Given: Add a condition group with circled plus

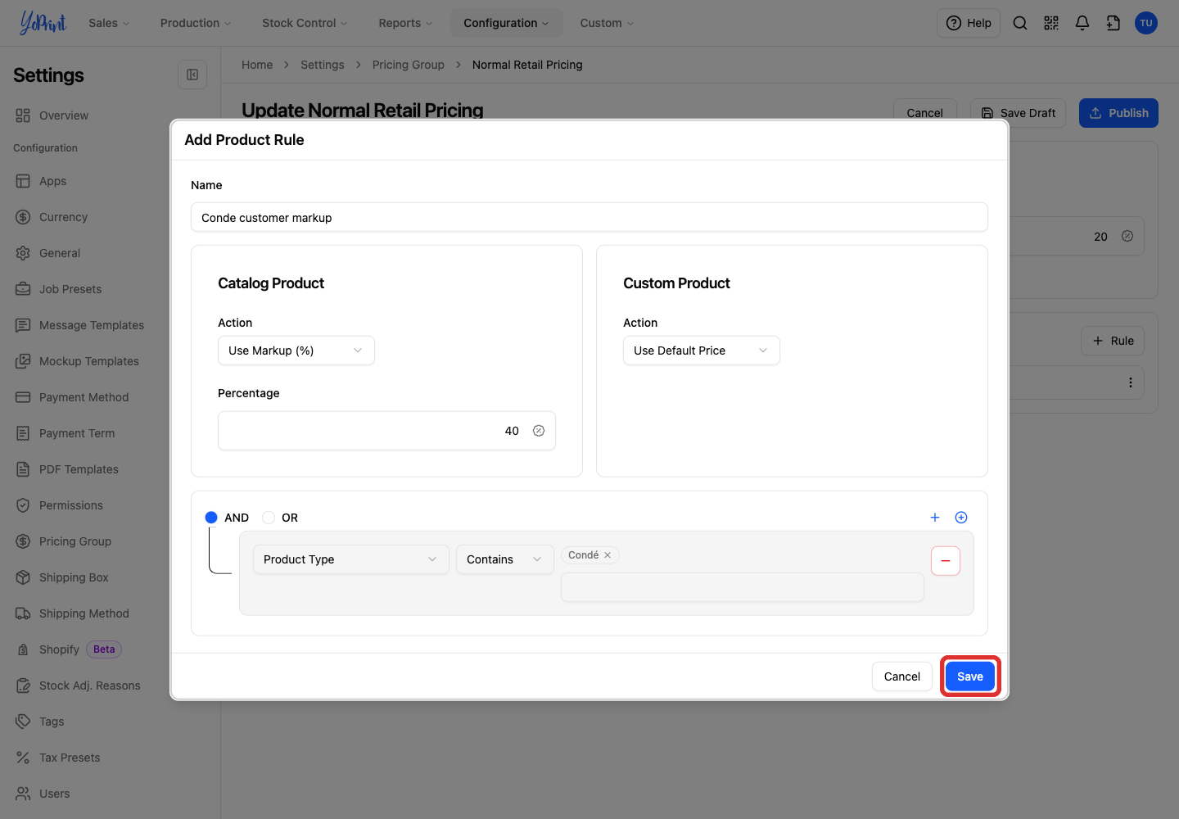Looking at the screenshot, I should (961, 518).
